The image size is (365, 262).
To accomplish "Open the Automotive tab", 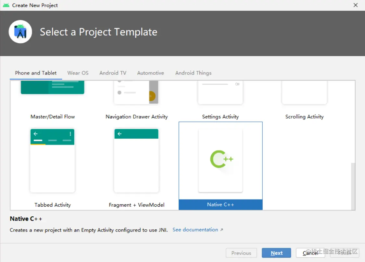I will point(151,73).
